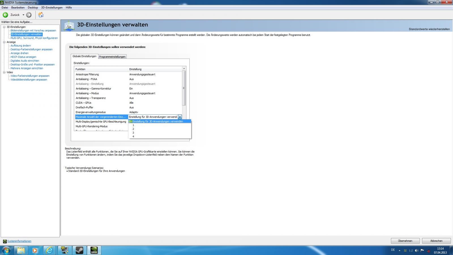Switch to the Globale Einstellungen tab
Screen dimensions: 453x255
(84, 56)
